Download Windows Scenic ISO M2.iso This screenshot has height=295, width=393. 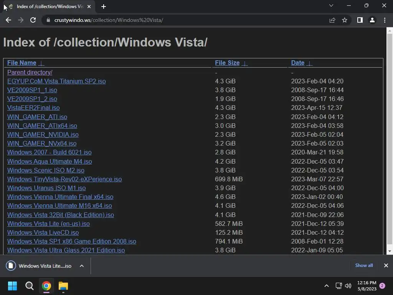tap(46, 170)
